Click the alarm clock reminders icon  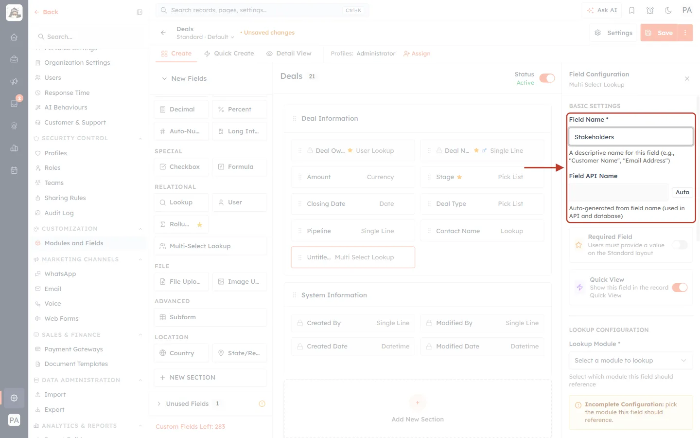(x=650, y=10)
